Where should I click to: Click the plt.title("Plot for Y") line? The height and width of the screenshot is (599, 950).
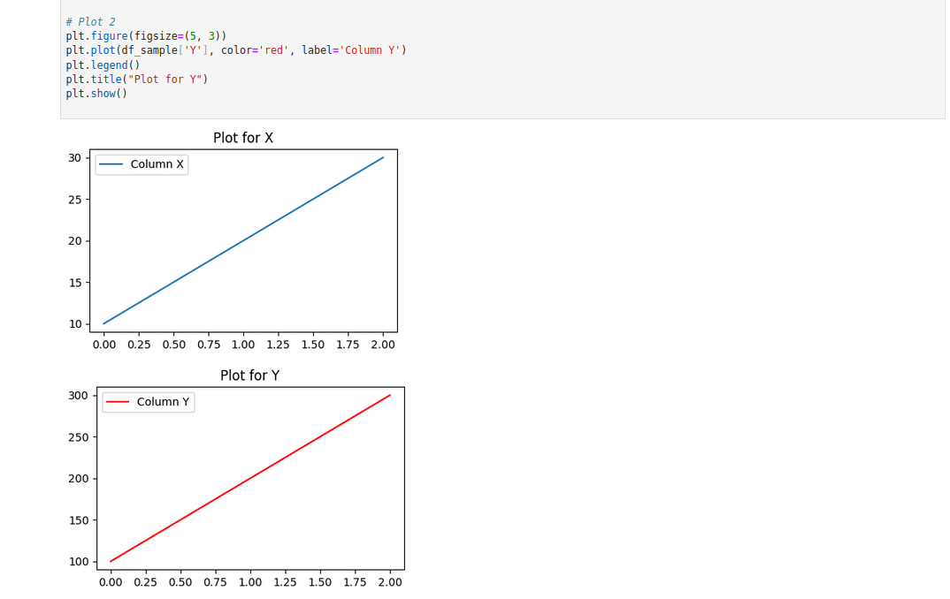point(137,80)
